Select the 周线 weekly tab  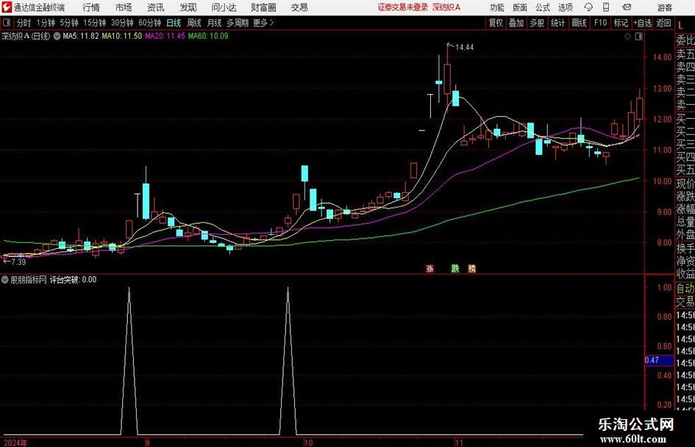(194, 23)
